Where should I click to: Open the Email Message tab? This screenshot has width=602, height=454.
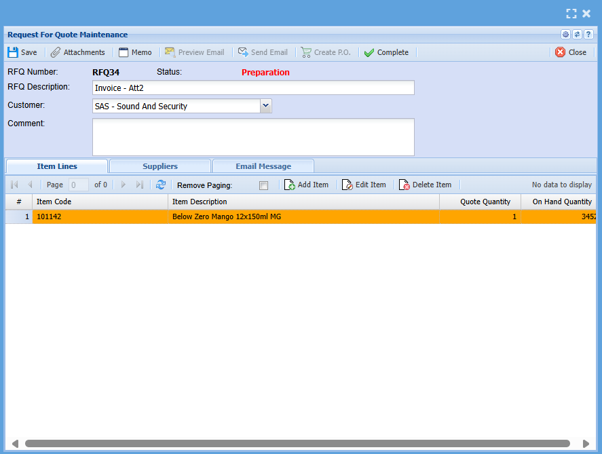263,166
